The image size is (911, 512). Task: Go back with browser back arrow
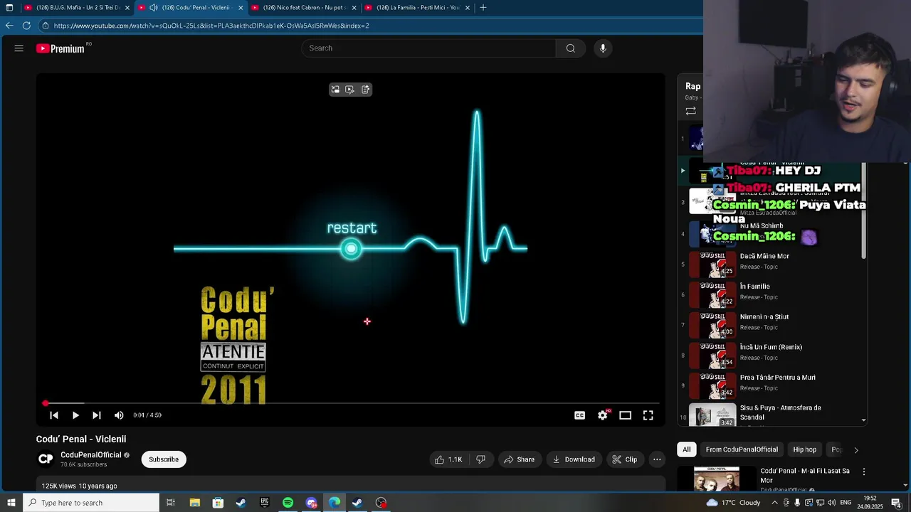[9, 26]
